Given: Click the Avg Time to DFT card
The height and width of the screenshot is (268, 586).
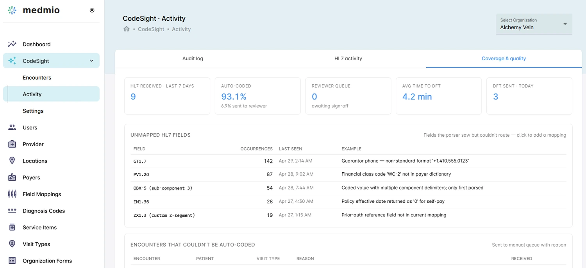Looking at the screenshot, I should tap(439, 96).
